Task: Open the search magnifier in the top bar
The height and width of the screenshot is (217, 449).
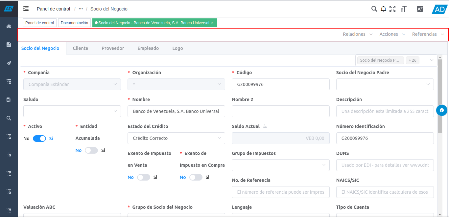Action: (x=374, y=9)
